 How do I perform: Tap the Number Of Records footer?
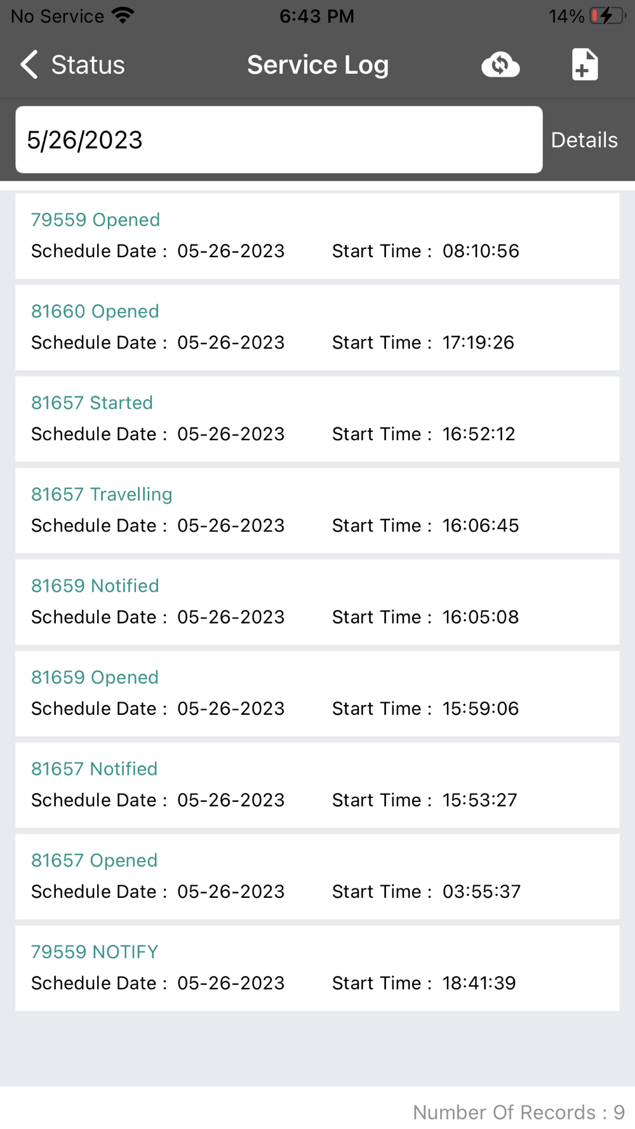pos(518,1112)
